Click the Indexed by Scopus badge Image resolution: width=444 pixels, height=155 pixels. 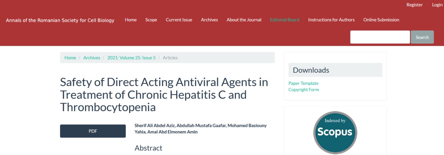[x=335, y=132]
